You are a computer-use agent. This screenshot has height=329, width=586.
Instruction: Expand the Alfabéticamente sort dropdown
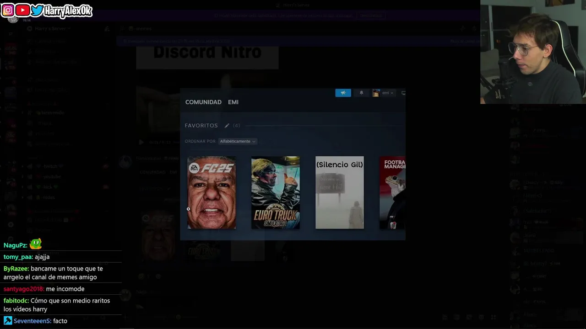238,141
